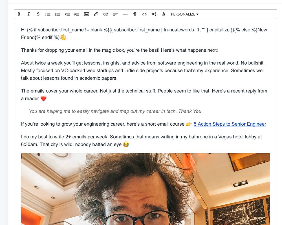Open paragraph format options
The height and width of the screenshot is (225, 282).
(x=135, y=14)
